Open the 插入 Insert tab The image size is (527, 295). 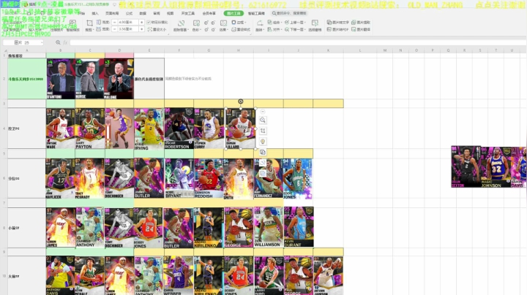coord(95,13)
